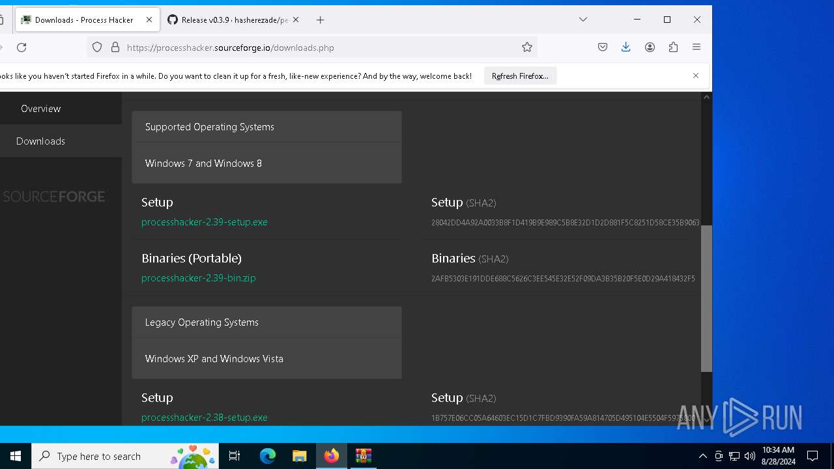Click the Legacy Operating Systems heading
The image size is (834, 469).
coord(202,322)
